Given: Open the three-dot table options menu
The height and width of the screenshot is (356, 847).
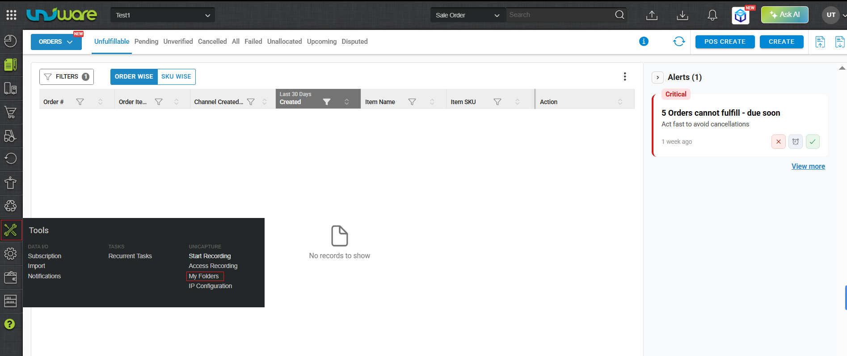Looking at the screenshot, I should click(625, 77).
